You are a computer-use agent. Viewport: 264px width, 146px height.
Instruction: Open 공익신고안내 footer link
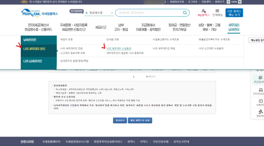(181, 142)
